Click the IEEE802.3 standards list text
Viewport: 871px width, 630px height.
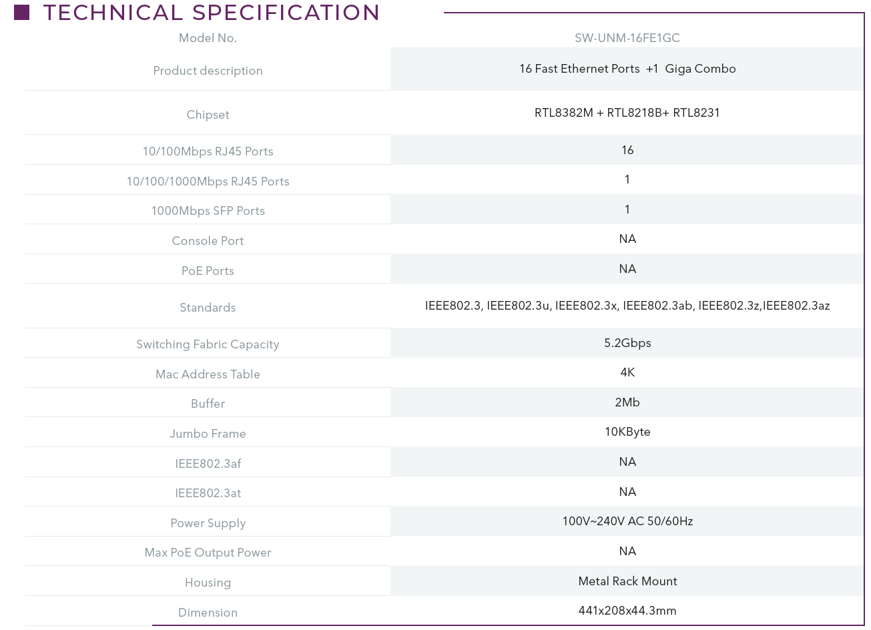point(627,306)
